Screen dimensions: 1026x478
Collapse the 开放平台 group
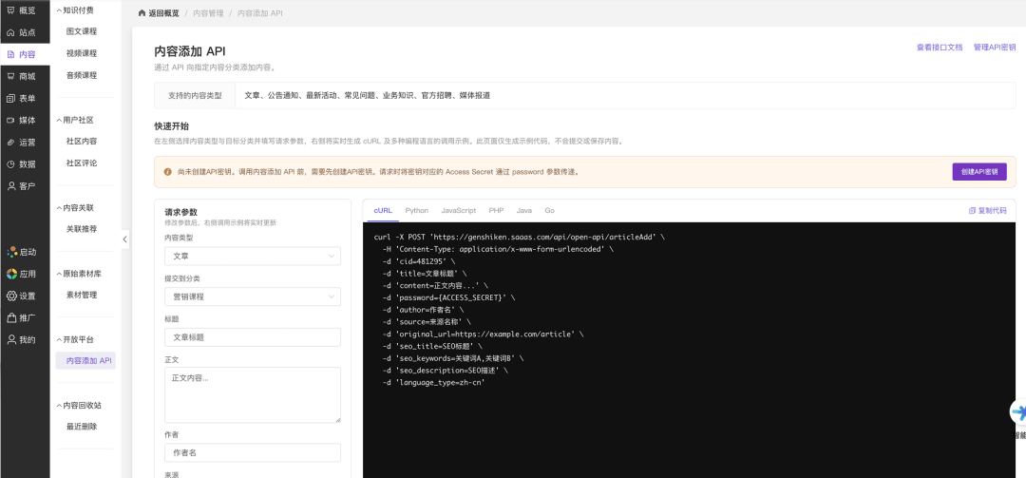(x=58, y=340)
